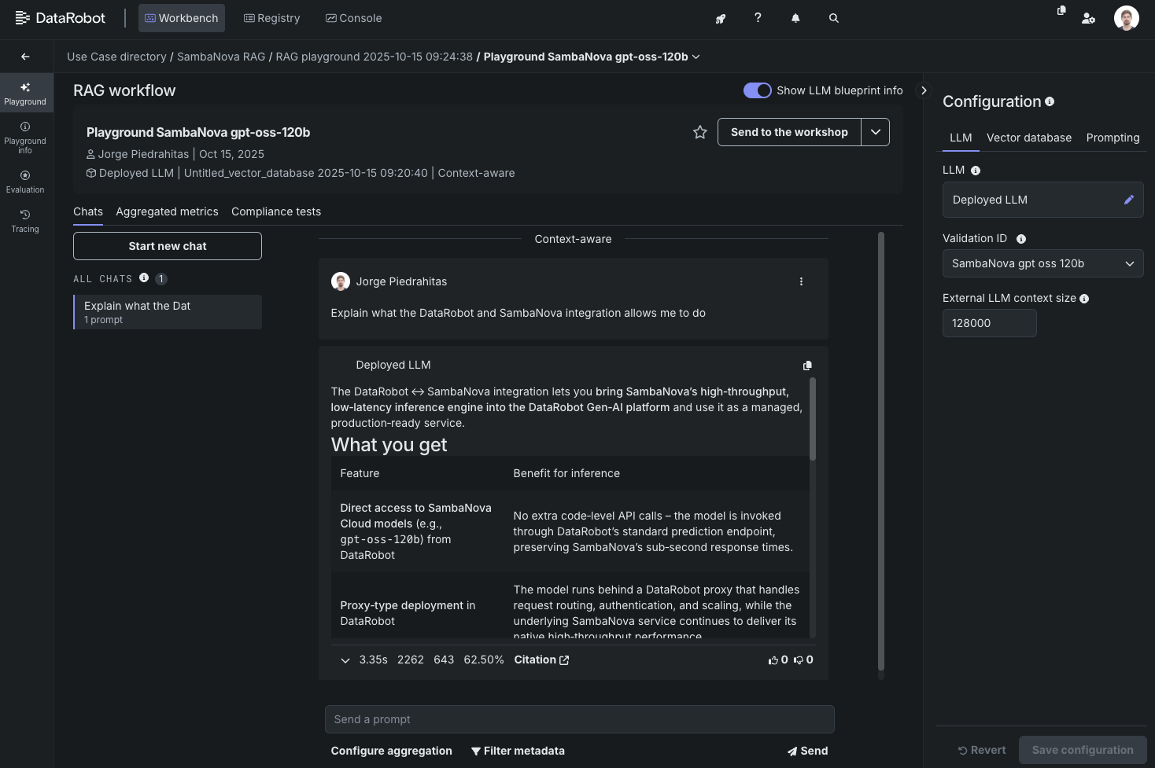Open the Workbench tab
The height and width of the screenshot is (768, 1155).
[x=182, y=18]
